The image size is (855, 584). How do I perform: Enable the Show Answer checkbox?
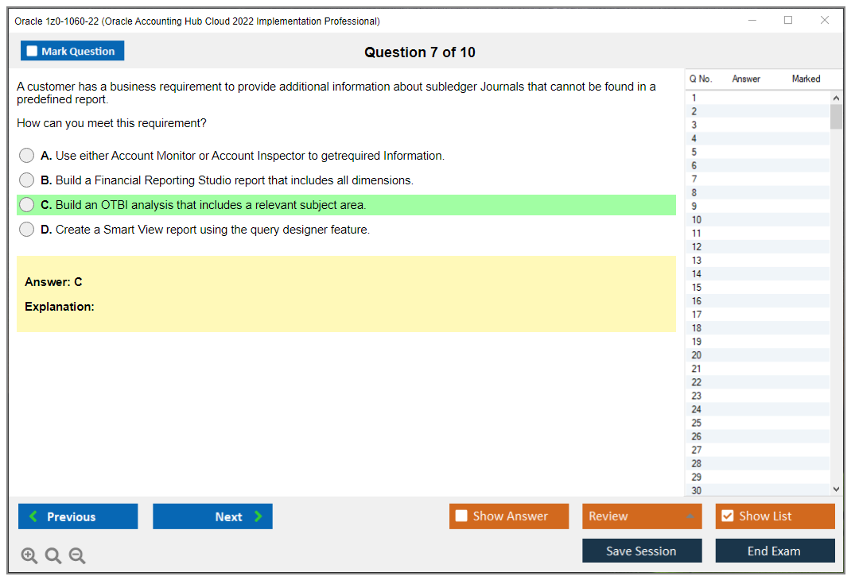click(x=462, y=516)
